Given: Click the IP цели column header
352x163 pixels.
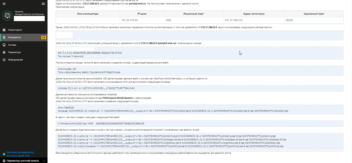Looking at the screenshot, I should point(142,13).
